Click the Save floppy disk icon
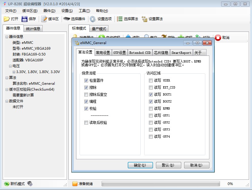The image size is (252, 190). tap(25, 19)
